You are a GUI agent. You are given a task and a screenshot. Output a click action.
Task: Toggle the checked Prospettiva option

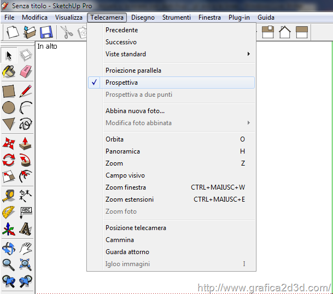pos(121,83)
